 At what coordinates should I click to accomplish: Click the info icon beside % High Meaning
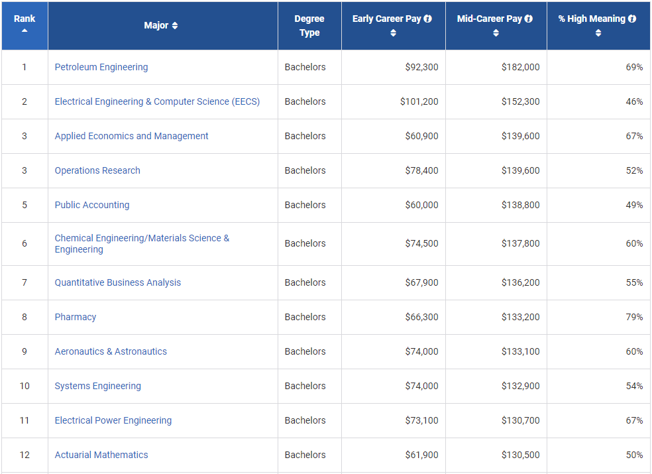point(631,19)
